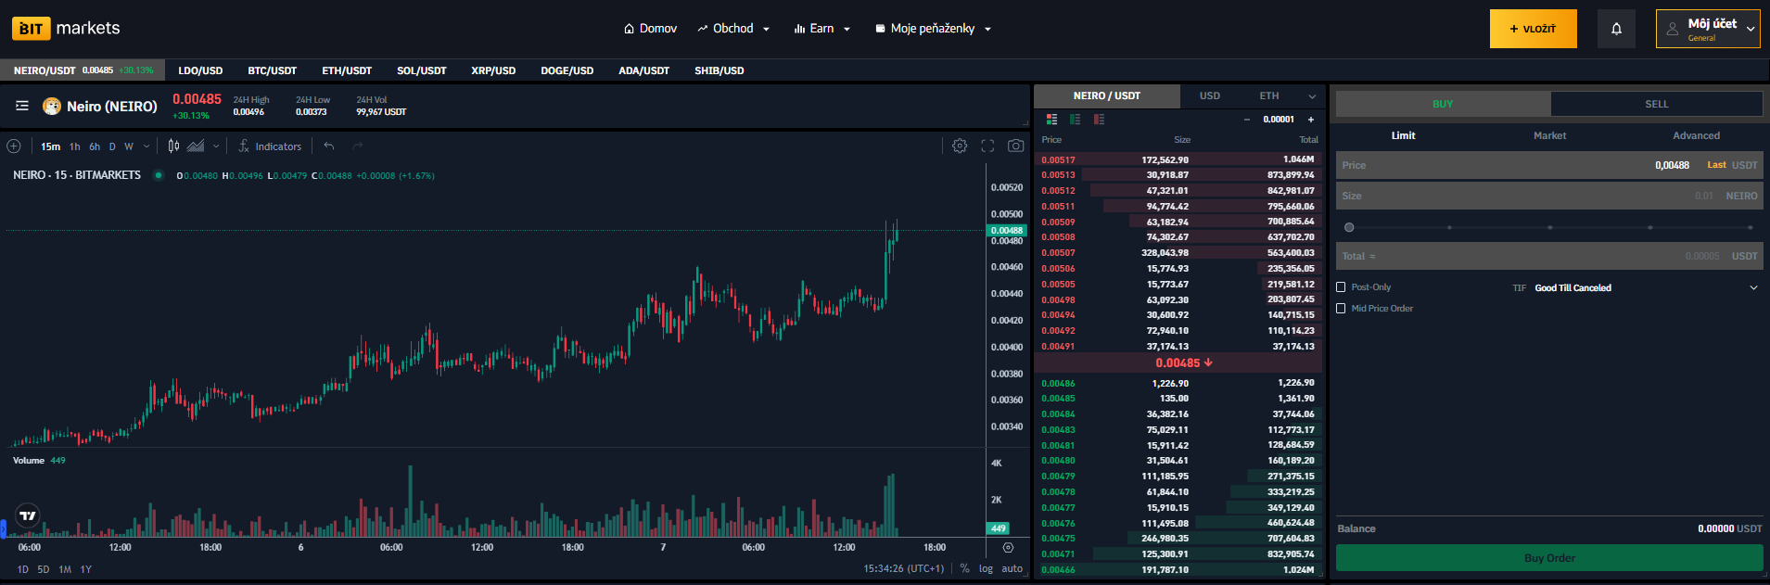Enable the Post-Only checkbox
The width and height of the screenshot is (1770, 585).
click(x=1341, y=287)
